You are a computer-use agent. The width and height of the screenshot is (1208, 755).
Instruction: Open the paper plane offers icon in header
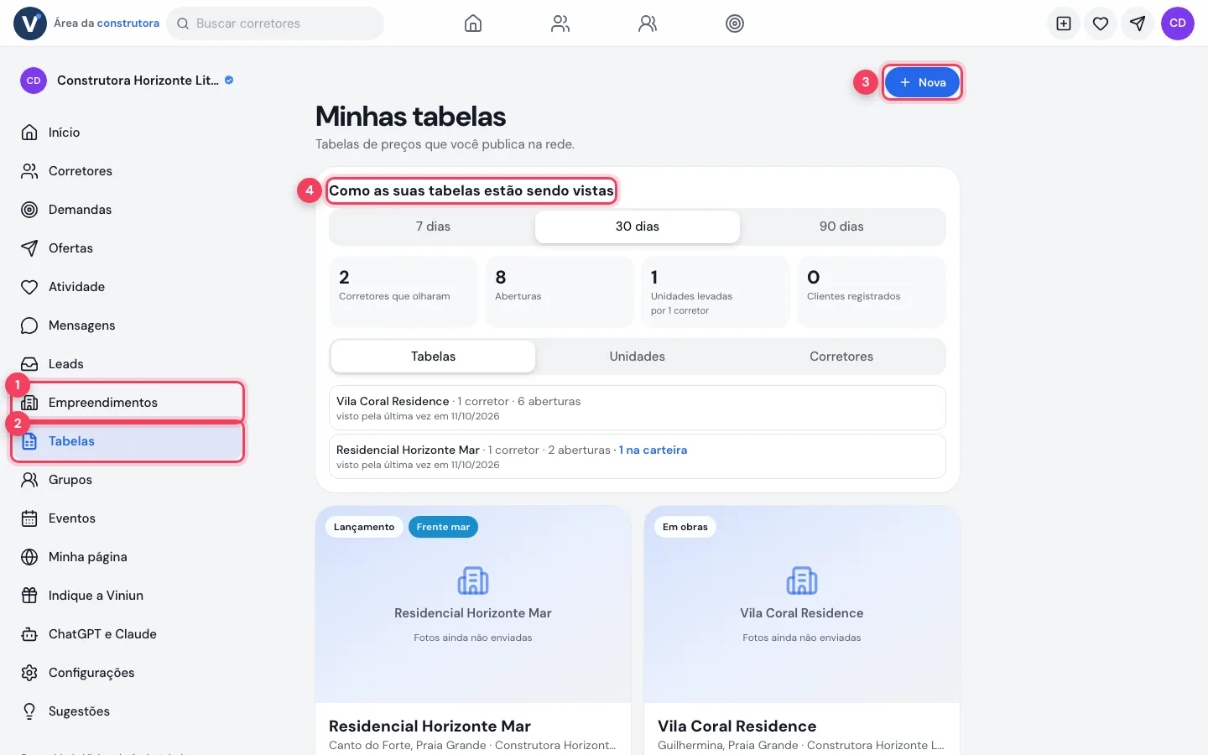click(1138, 23)
